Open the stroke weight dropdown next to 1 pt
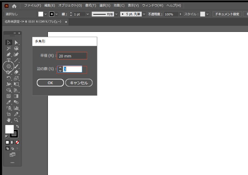 tap(88, 14)
